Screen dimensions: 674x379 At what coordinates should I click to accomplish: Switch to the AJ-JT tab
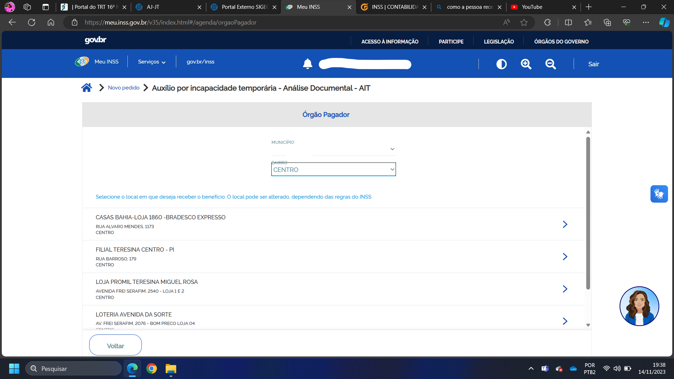point(168,7)
